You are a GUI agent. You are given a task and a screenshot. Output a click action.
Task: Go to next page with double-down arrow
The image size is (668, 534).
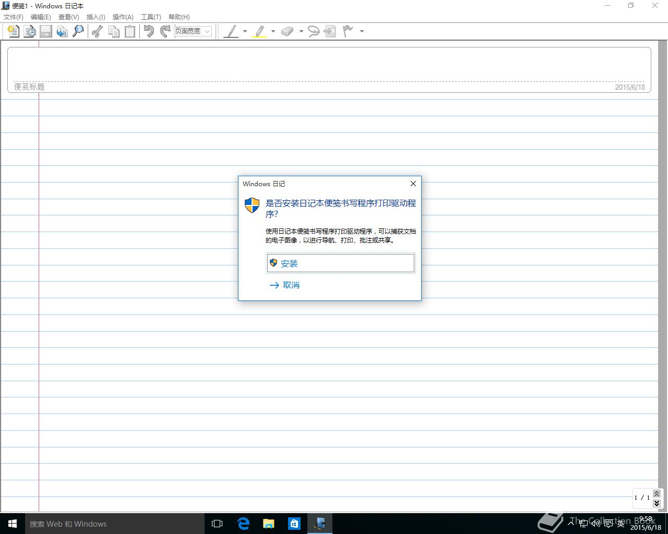click(x=657, y=503)
